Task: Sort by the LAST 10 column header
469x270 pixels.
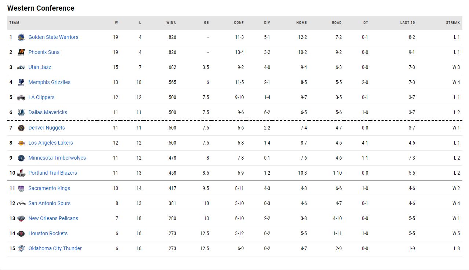Action: coord(407,23)
